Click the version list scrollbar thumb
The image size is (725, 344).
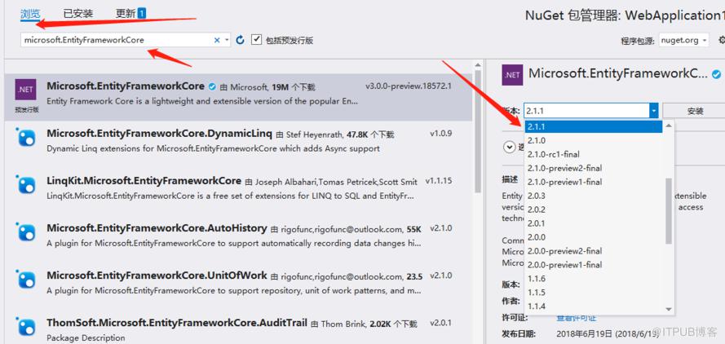coord(669,211)
